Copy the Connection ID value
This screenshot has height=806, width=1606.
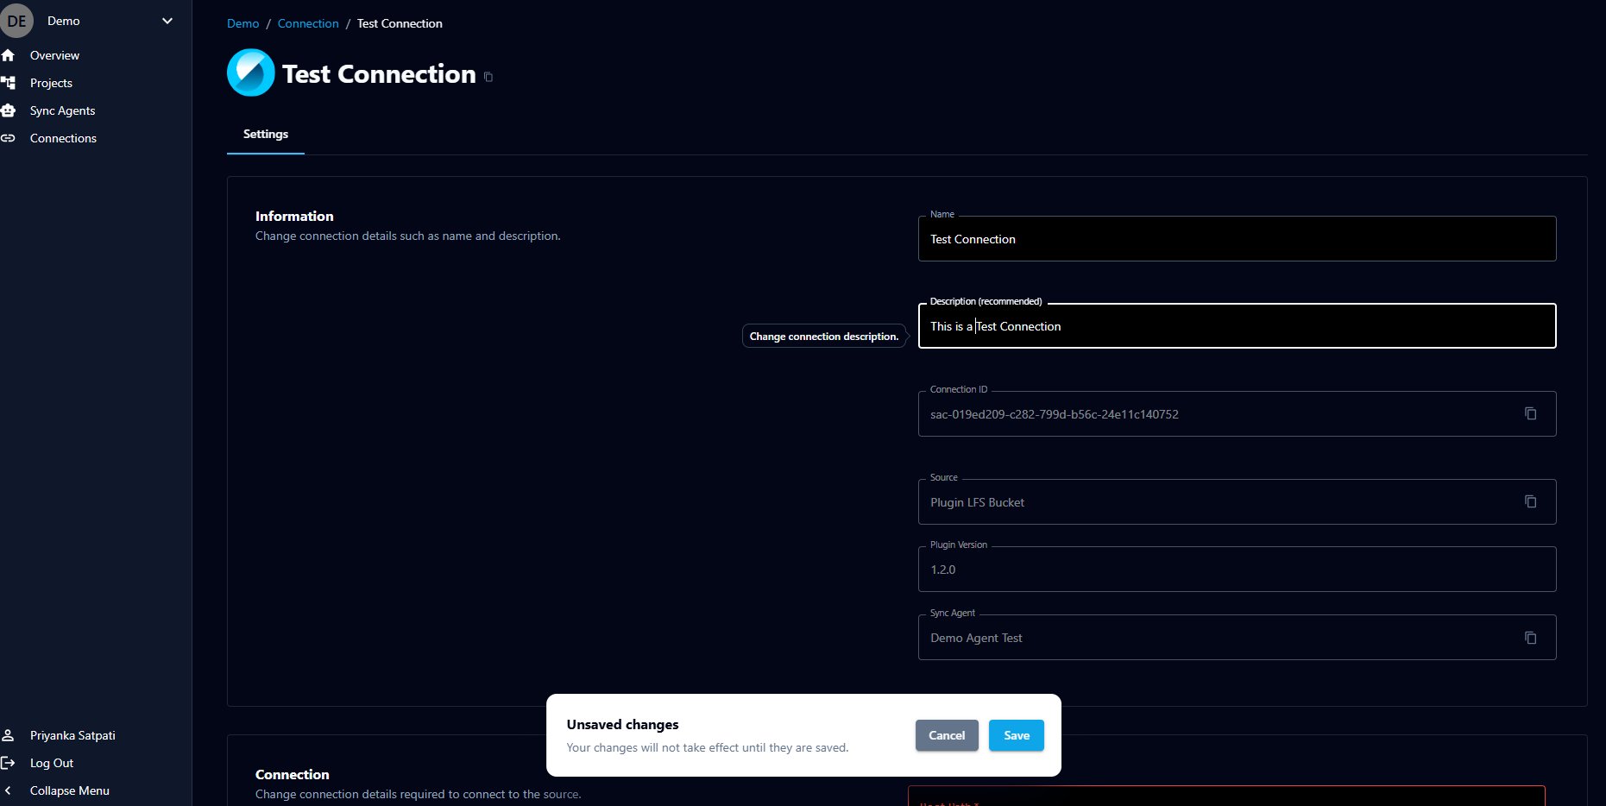click(1530, 413)
